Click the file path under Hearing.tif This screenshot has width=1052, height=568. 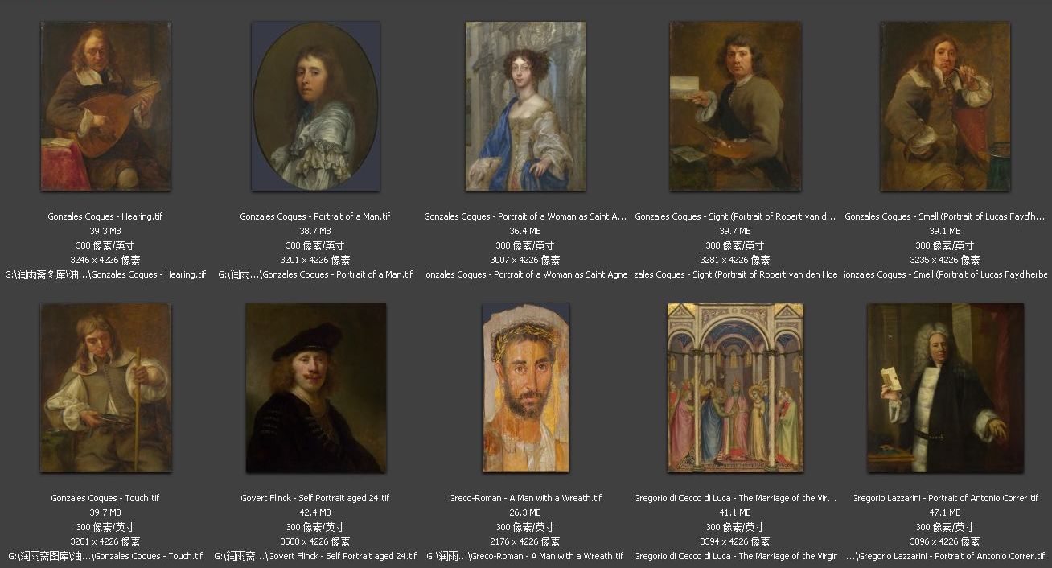pyautogui.click(x=105, y=274)
